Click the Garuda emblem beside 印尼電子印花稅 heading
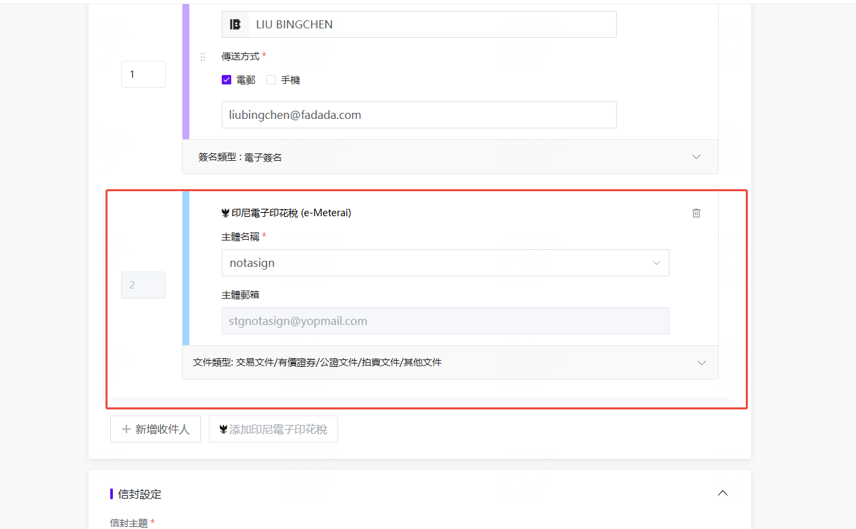Screen dimensions: 856x529 click(226, 213)
